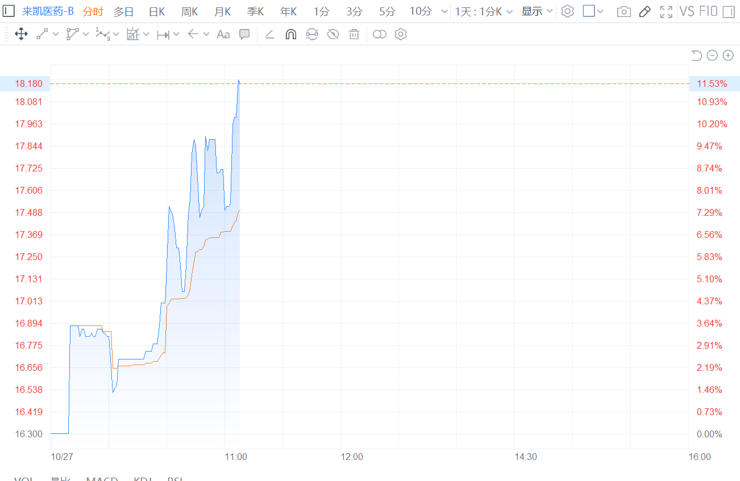This screenshot has height=481, width=740.
Task: Open the F10 company info
Action: 709,11
